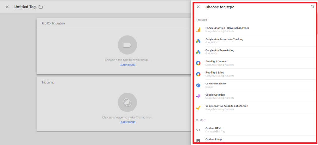This screenshot has width=318, height=145.
Task: Click 'Choose a trigger to make this tag fire' text
Action: 127,117
